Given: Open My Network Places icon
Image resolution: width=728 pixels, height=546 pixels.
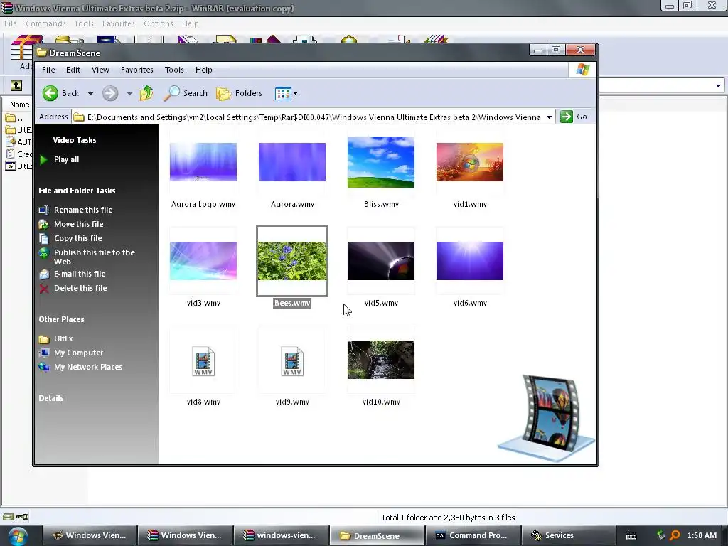Looking at the screenshot, I should (x=43, y=368).
